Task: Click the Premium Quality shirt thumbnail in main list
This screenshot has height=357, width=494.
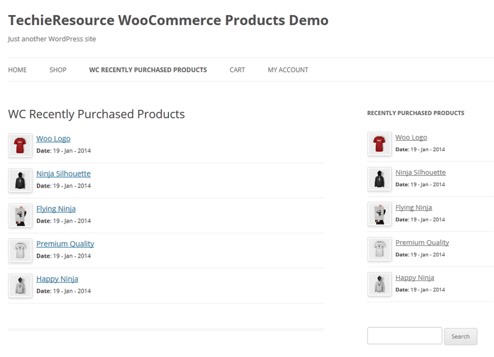Action: (x=20, y=250)
